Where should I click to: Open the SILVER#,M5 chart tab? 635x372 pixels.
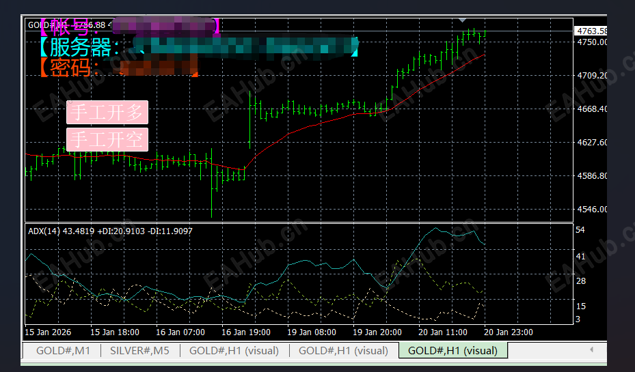point(139,351)
